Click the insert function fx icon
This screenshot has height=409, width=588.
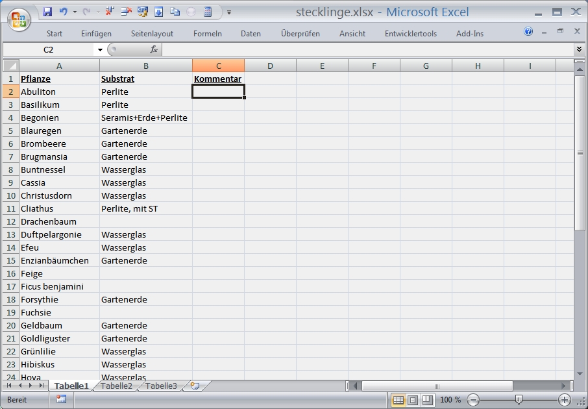tap(154, 49)
